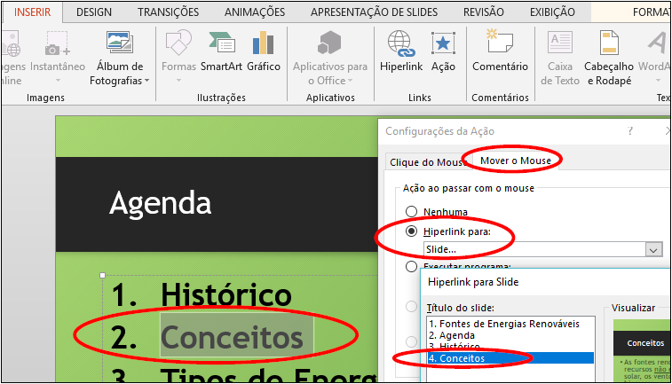Open Cabeçalho e Rodapé
Viewport: 672px width, 384px height.
[609, 58]
